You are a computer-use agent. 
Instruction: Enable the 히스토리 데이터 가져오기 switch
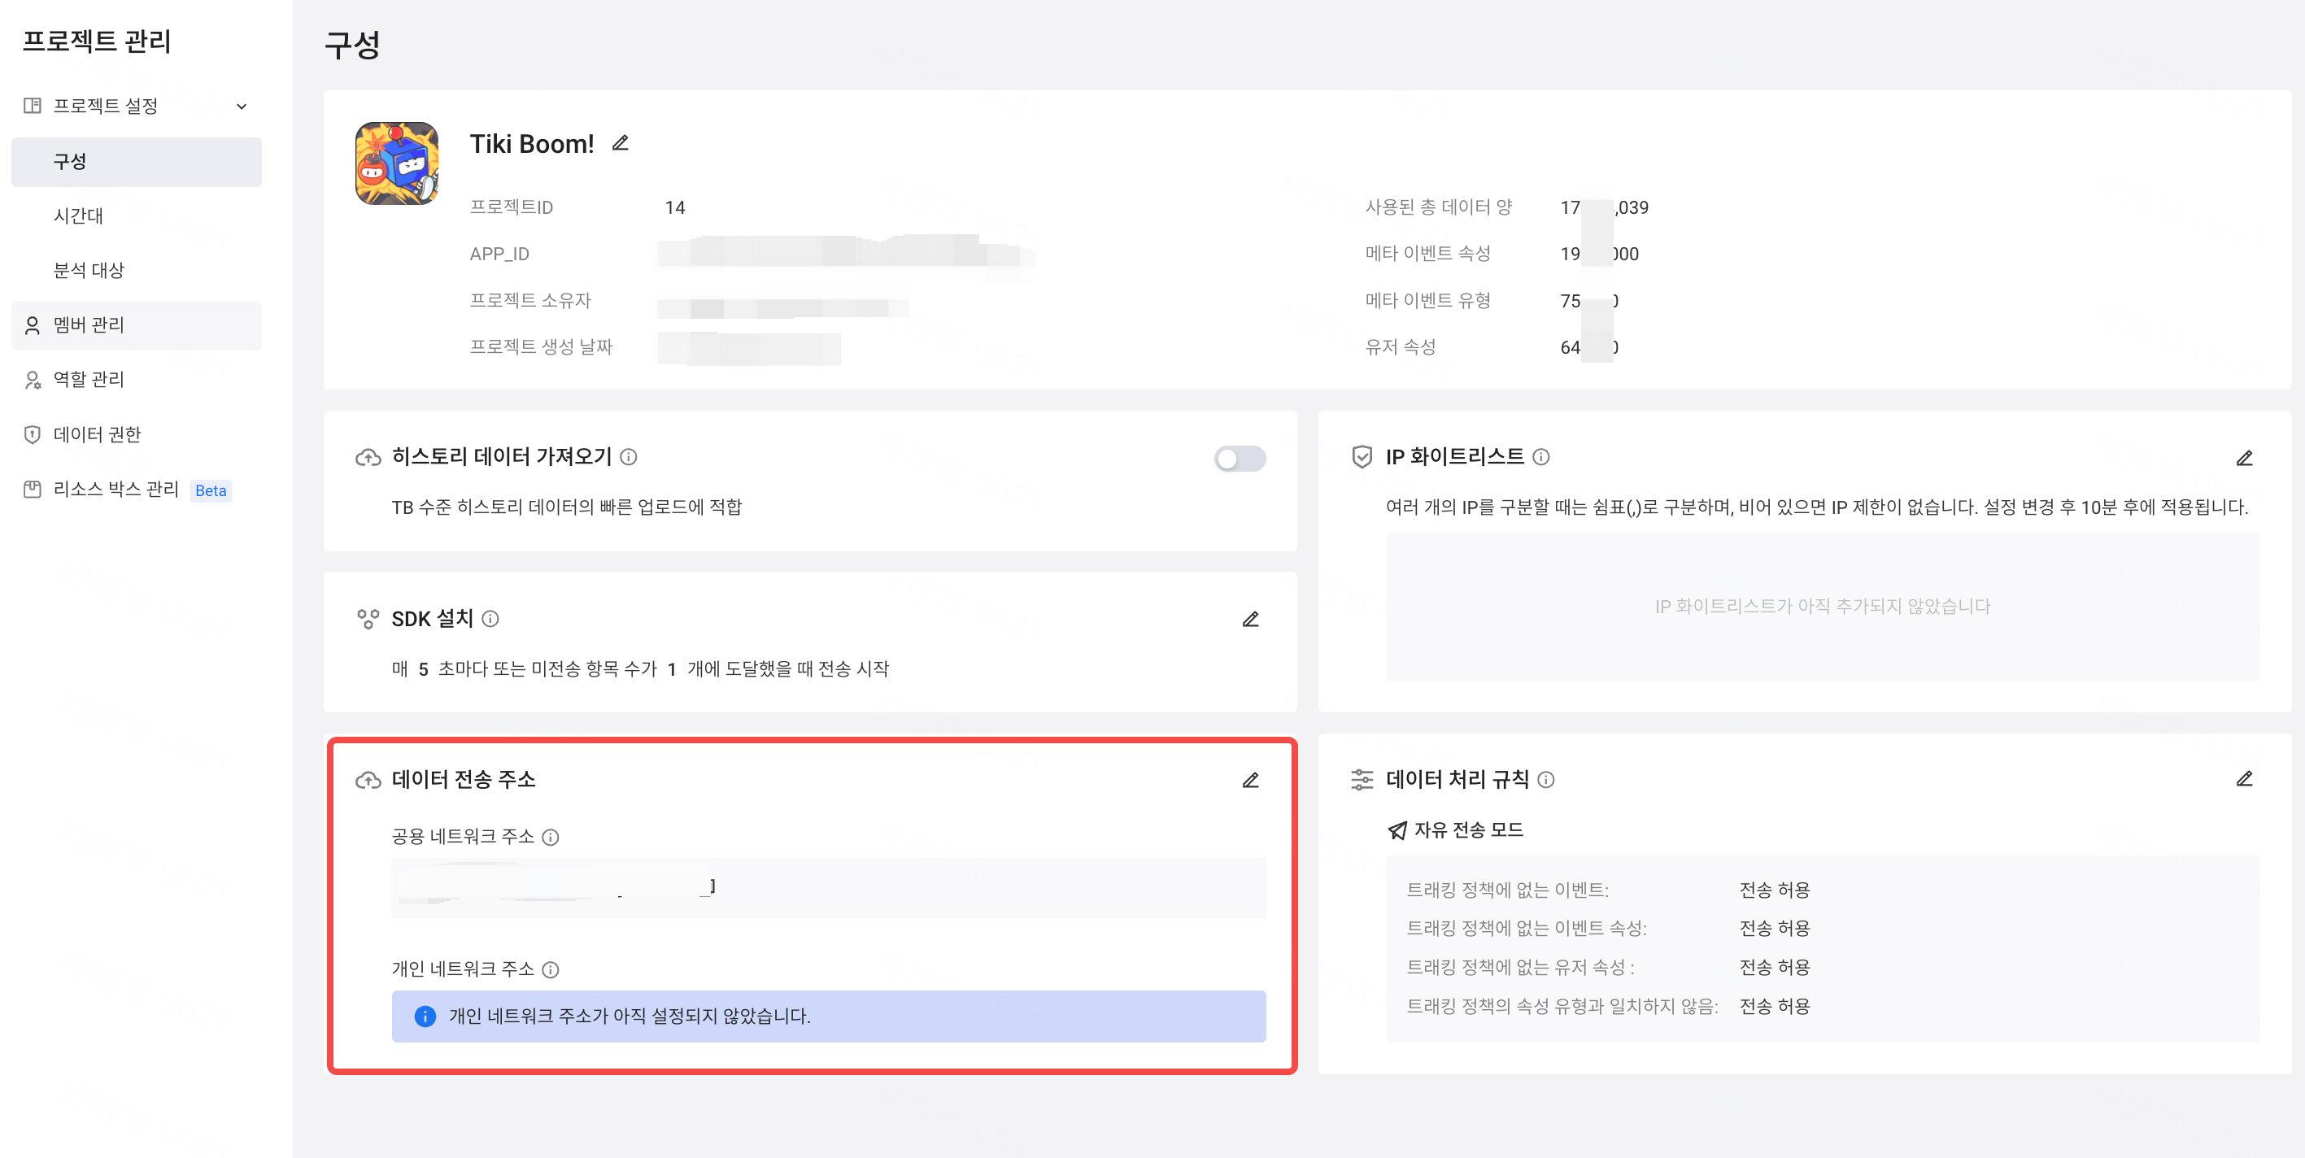pos(1240,458)
